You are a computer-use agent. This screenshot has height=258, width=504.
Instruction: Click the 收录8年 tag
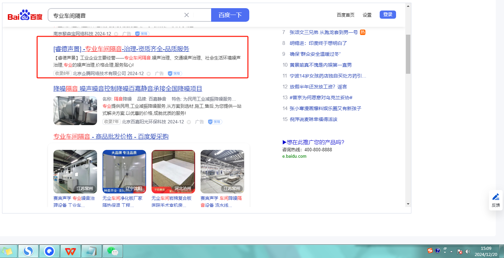tap(62, 73)
